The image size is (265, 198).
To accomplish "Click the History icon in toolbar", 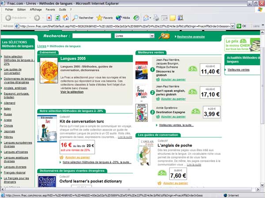I will point(136,18).
